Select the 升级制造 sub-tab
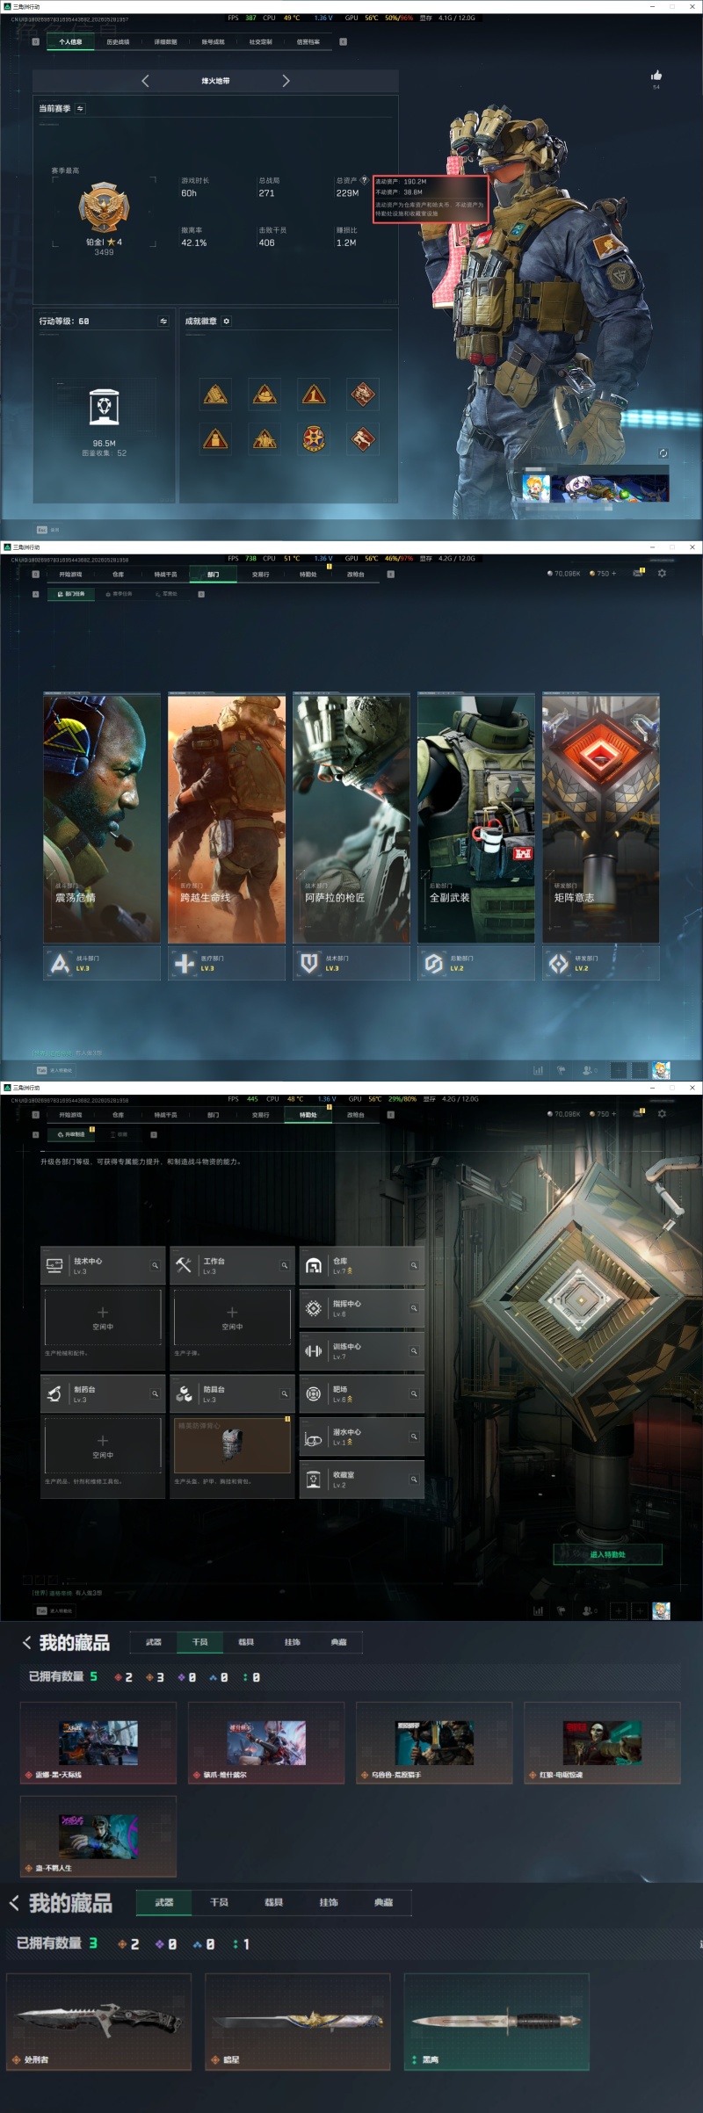 point(70,1134)
